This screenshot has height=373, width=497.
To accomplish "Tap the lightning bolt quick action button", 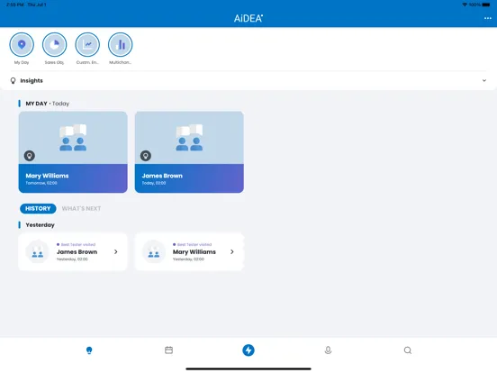I will (248, 350).
